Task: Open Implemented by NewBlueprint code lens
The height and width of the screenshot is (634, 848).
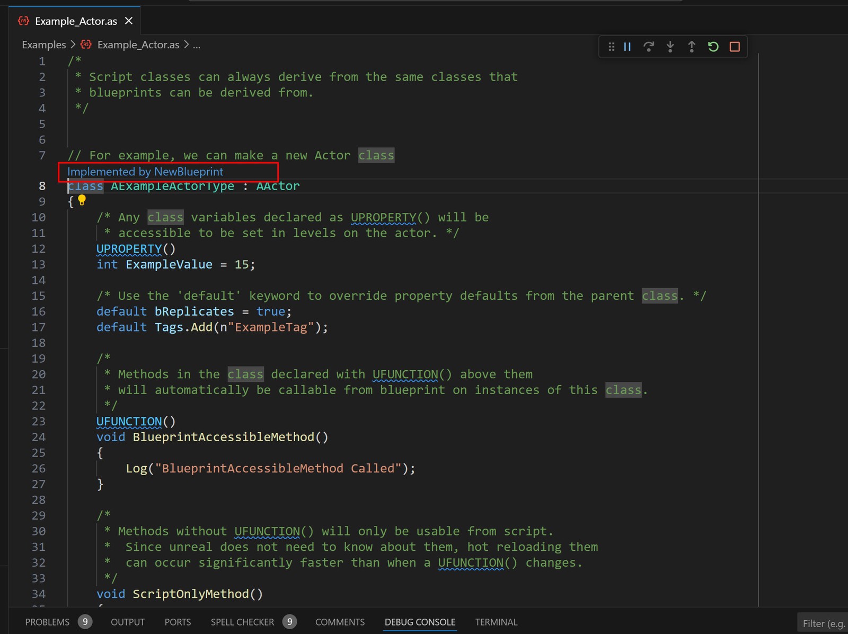Action: (x=145, y=172)
